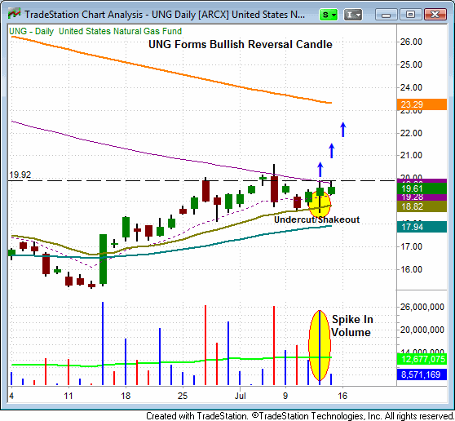455x421 pixels.
Task: Click the 21.00 price axis label
Action: click(x=411, y=155)
